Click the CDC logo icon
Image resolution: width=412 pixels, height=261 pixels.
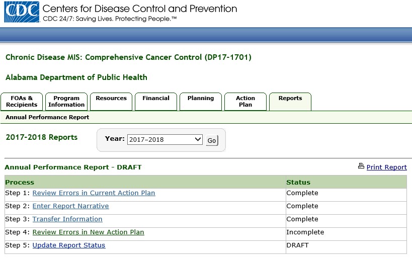22,13
